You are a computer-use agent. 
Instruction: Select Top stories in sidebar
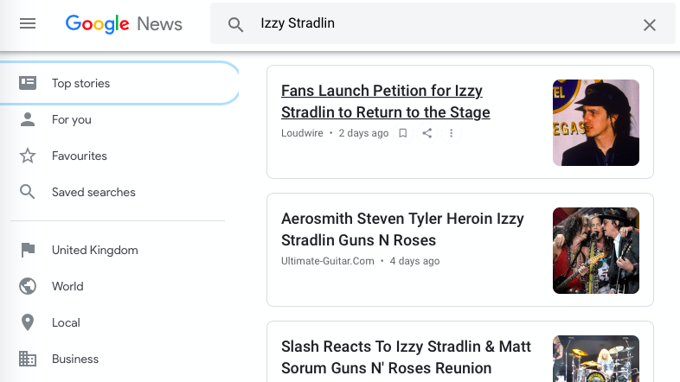pos(80,84)
